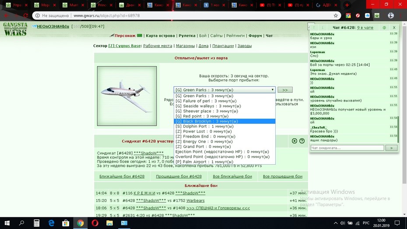Choose [G] Seaside walleys option

[225, 106]
